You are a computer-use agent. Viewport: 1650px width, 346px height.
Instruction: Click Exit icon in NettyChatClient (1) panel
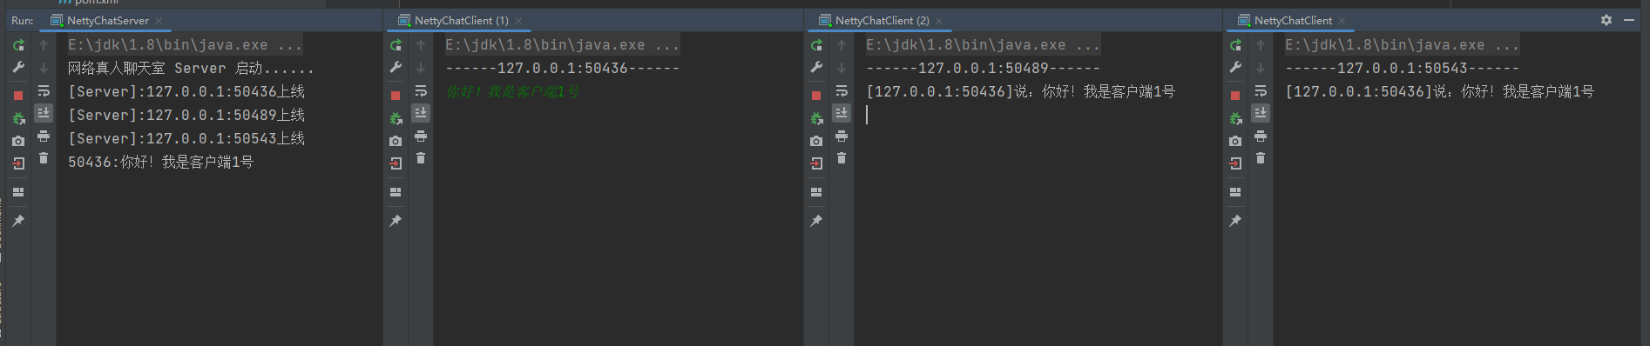click(x=396, y=163)
